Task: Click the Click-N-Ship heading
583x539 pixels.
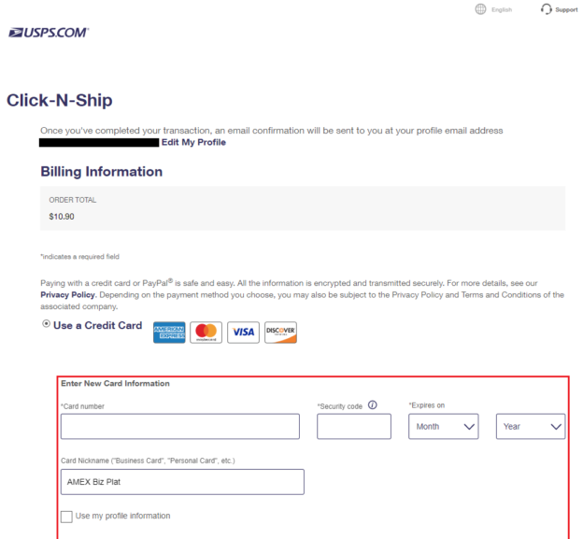Action: [x=60, y=100]
